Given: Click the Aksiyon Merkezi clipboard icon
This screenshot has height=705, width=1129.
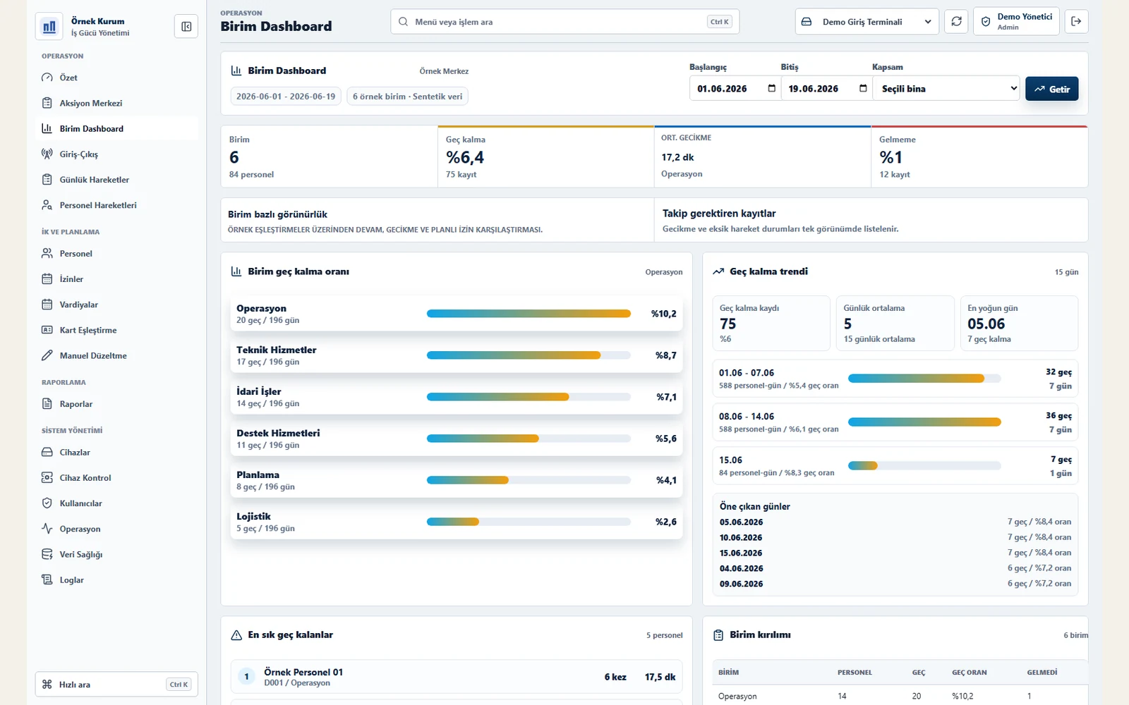Looking at the screenshot, I should [47, 103].
